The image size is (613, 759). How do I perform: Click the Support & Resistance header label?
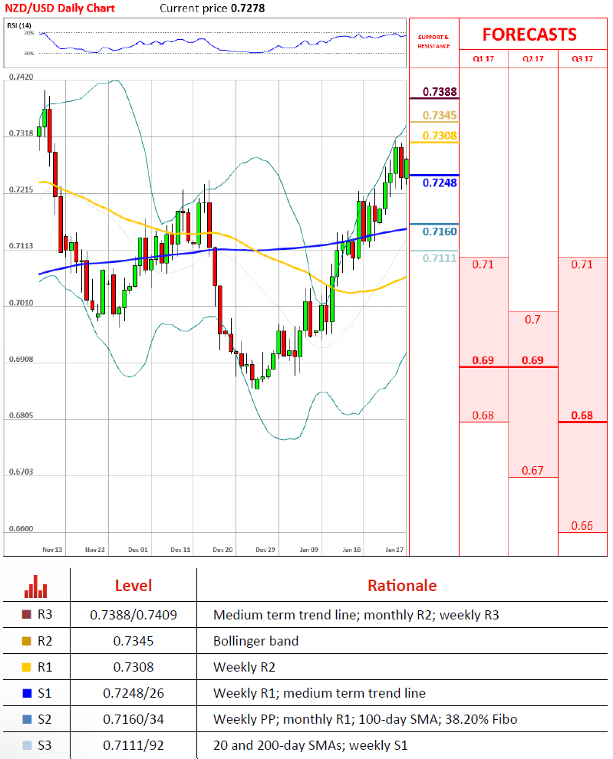(433, 41)
